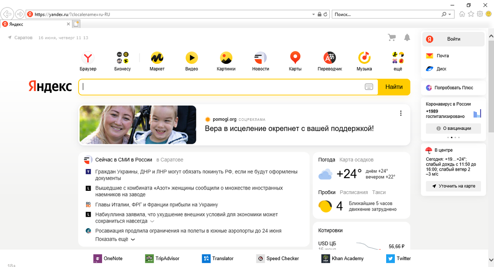Open the Картинки service icon
The width and height of the screenshot is (494, 267).
(226, 58)
